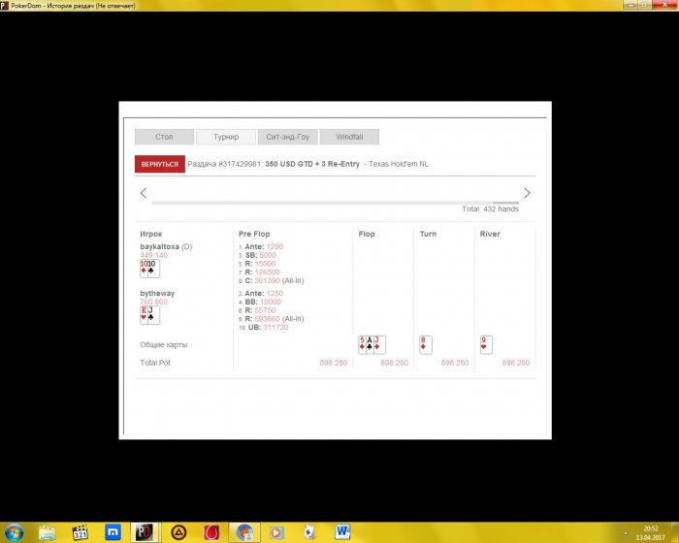Click bytheway stack value 760 860
The height and width of the screenshot is (543, 679).
(x=153, y=302)
